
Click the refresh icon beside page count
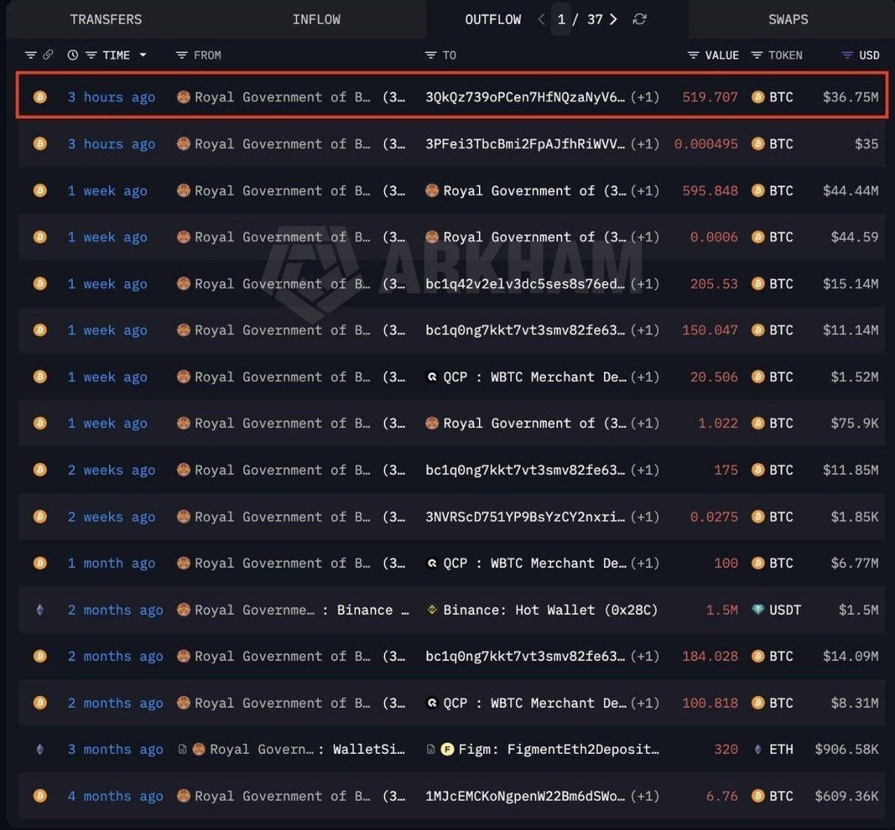(x=639, y=19)
